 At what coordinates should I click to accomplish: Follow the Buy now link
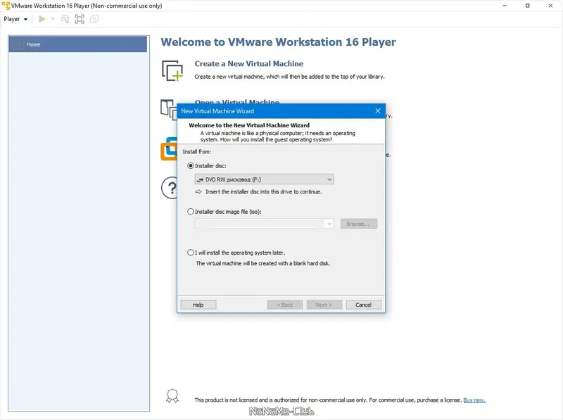coord(474,400)
